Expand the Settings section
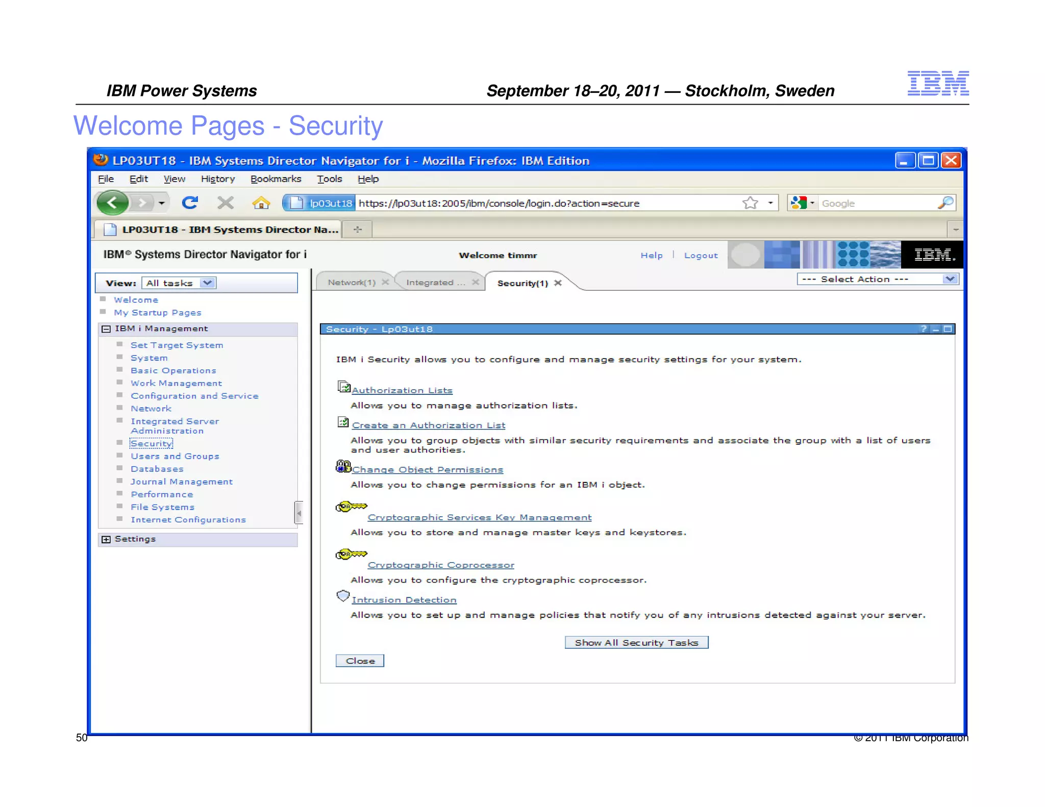This screenshot has height=807, width=1045. click(106, 539)
